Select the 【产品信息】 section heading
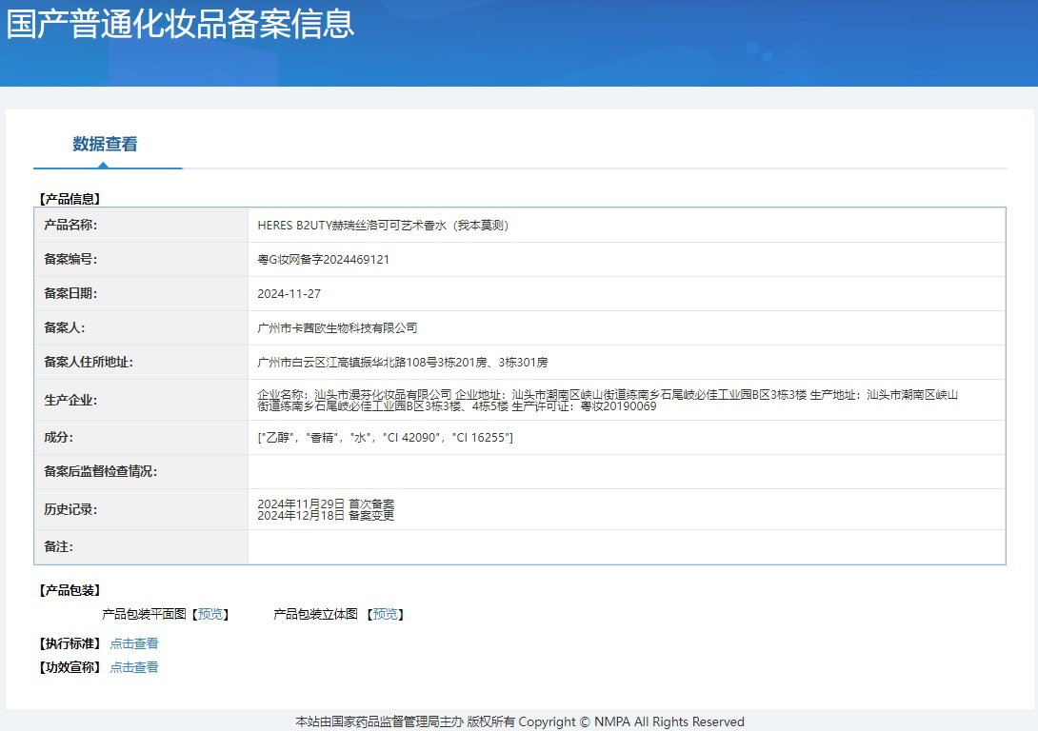 70,199
